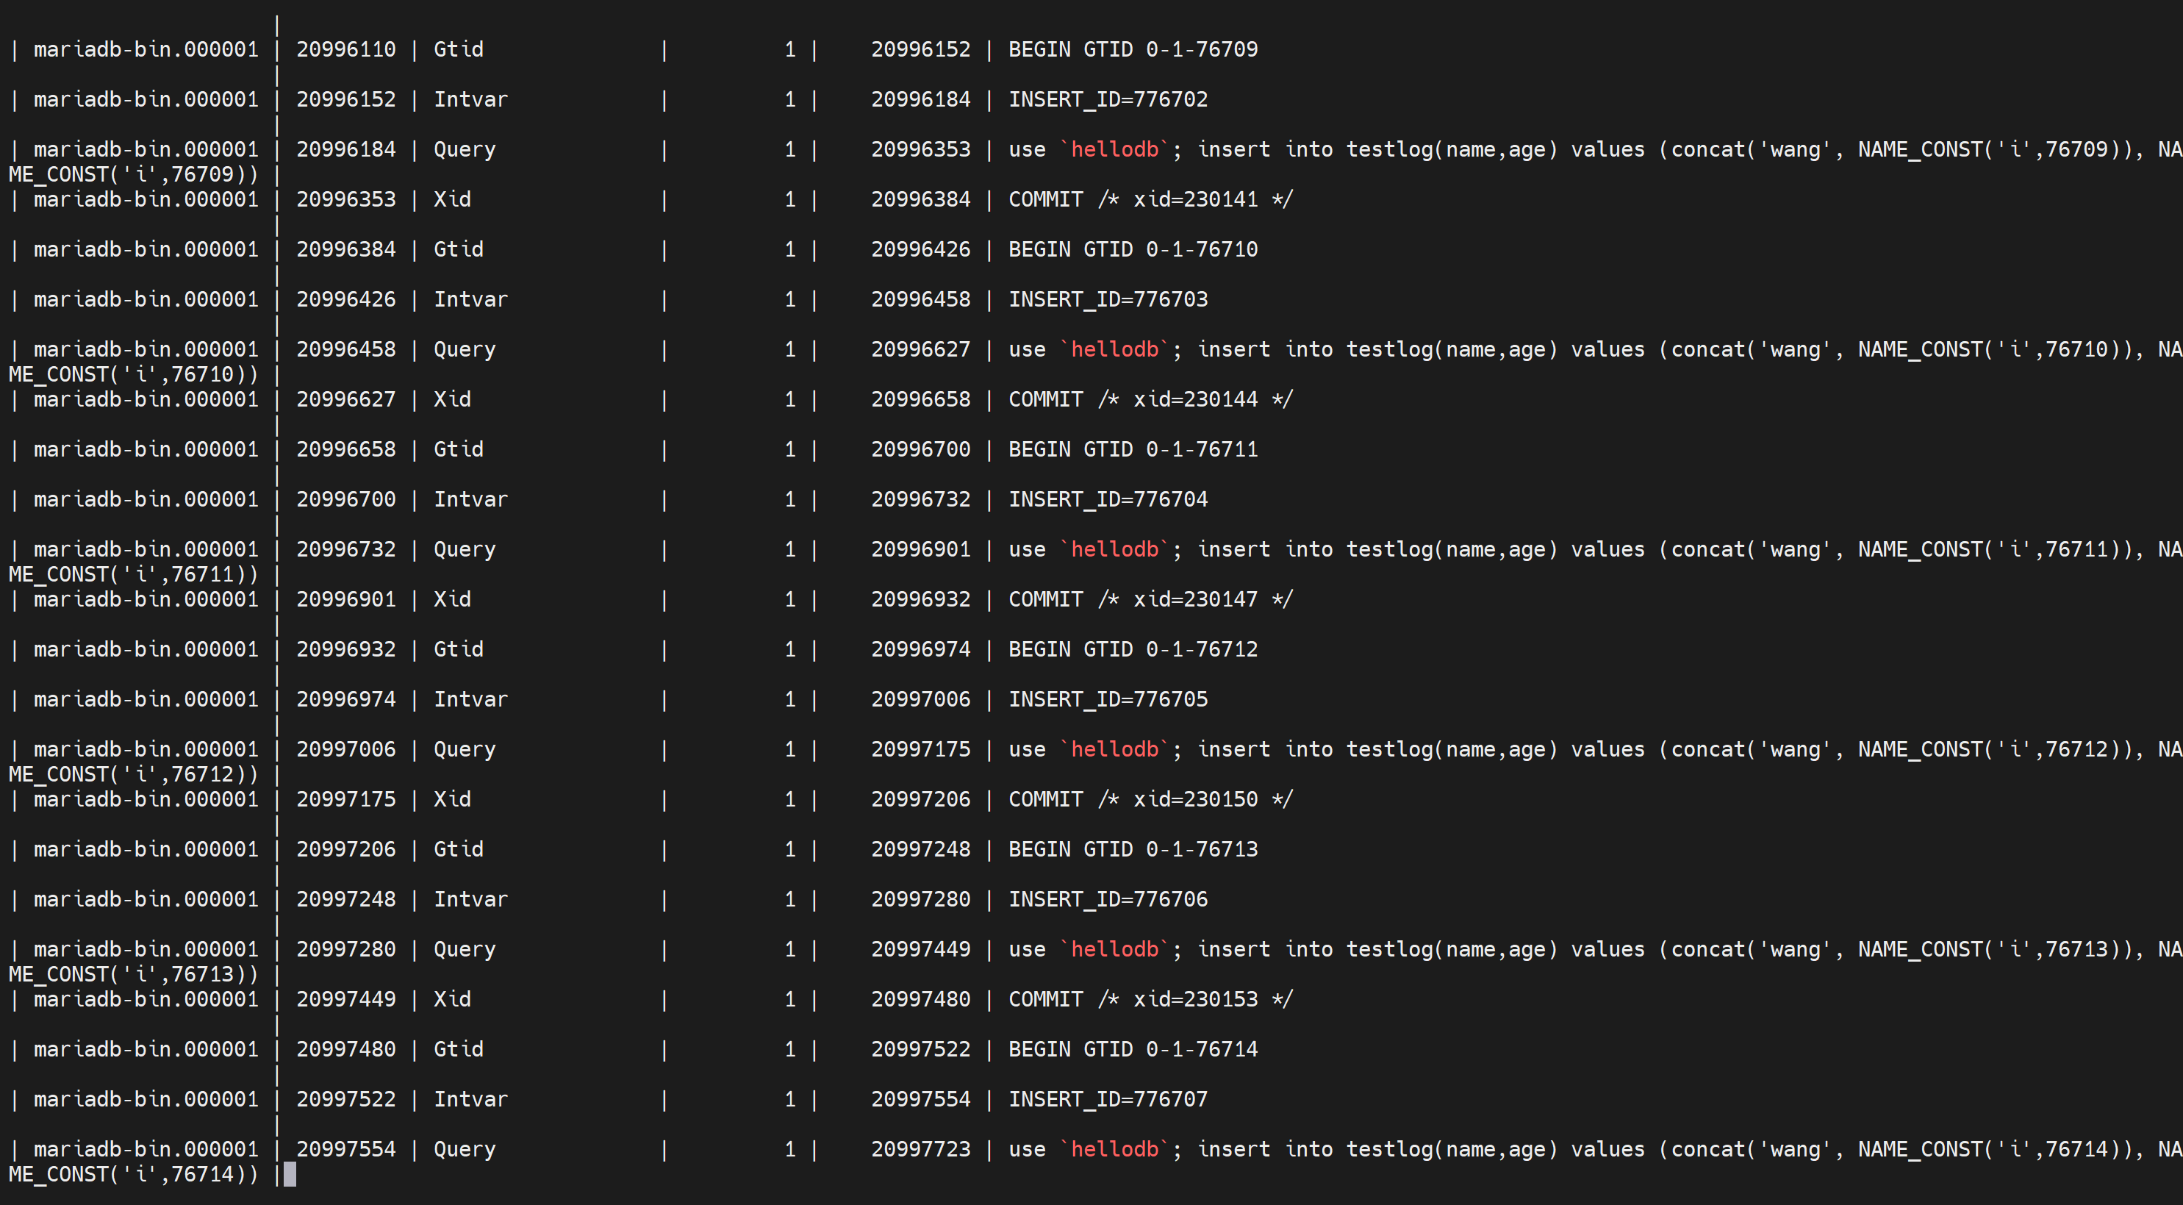Click the terminal cursor block at the prompt
Image resolution: width=2183 pixels, height=1205 pixels.
coord(290,1173)
